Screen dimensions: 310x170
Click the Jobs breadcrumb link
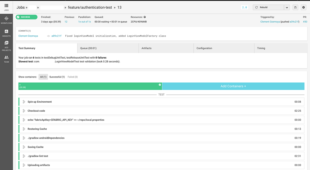pyautogui.click(x=20, y=7)
